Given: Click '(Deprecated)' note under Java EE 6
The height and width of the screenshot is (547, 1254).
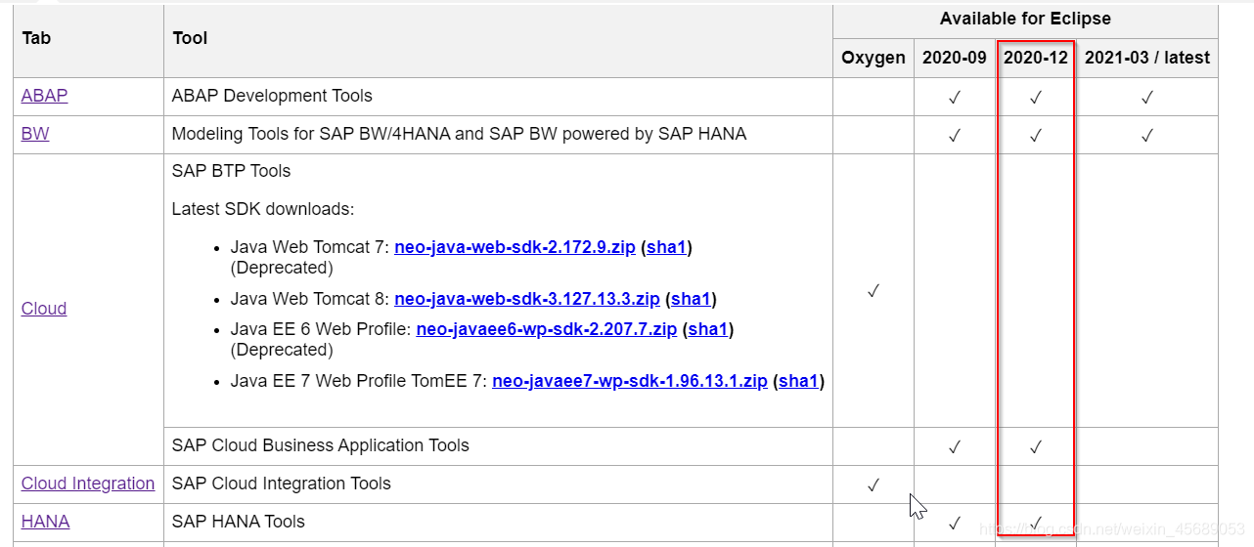Looking at the screenshot, I should pos(282,350).
